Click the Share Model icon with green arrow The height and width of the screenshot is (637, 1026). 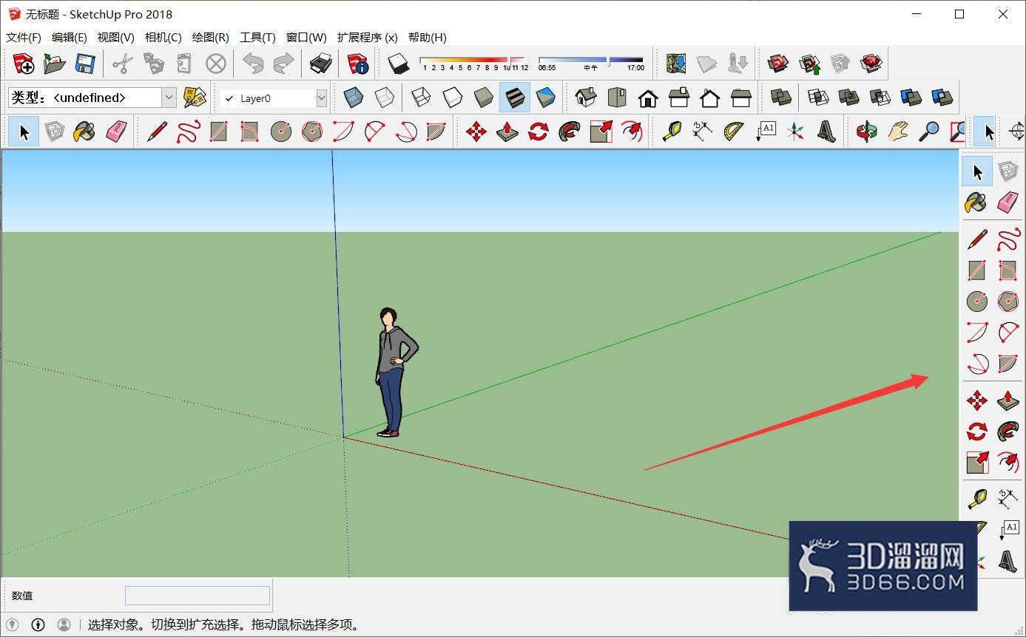click(811, 64)
